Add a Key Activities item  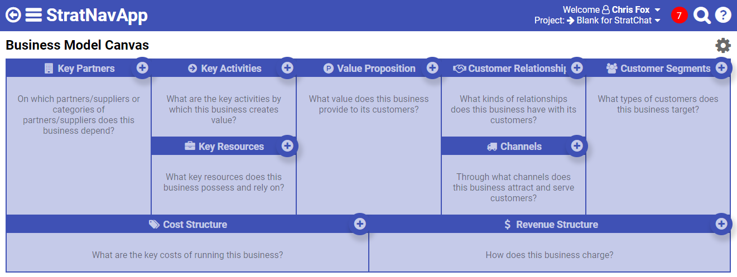pyautogui.click(x=287, y=68)
